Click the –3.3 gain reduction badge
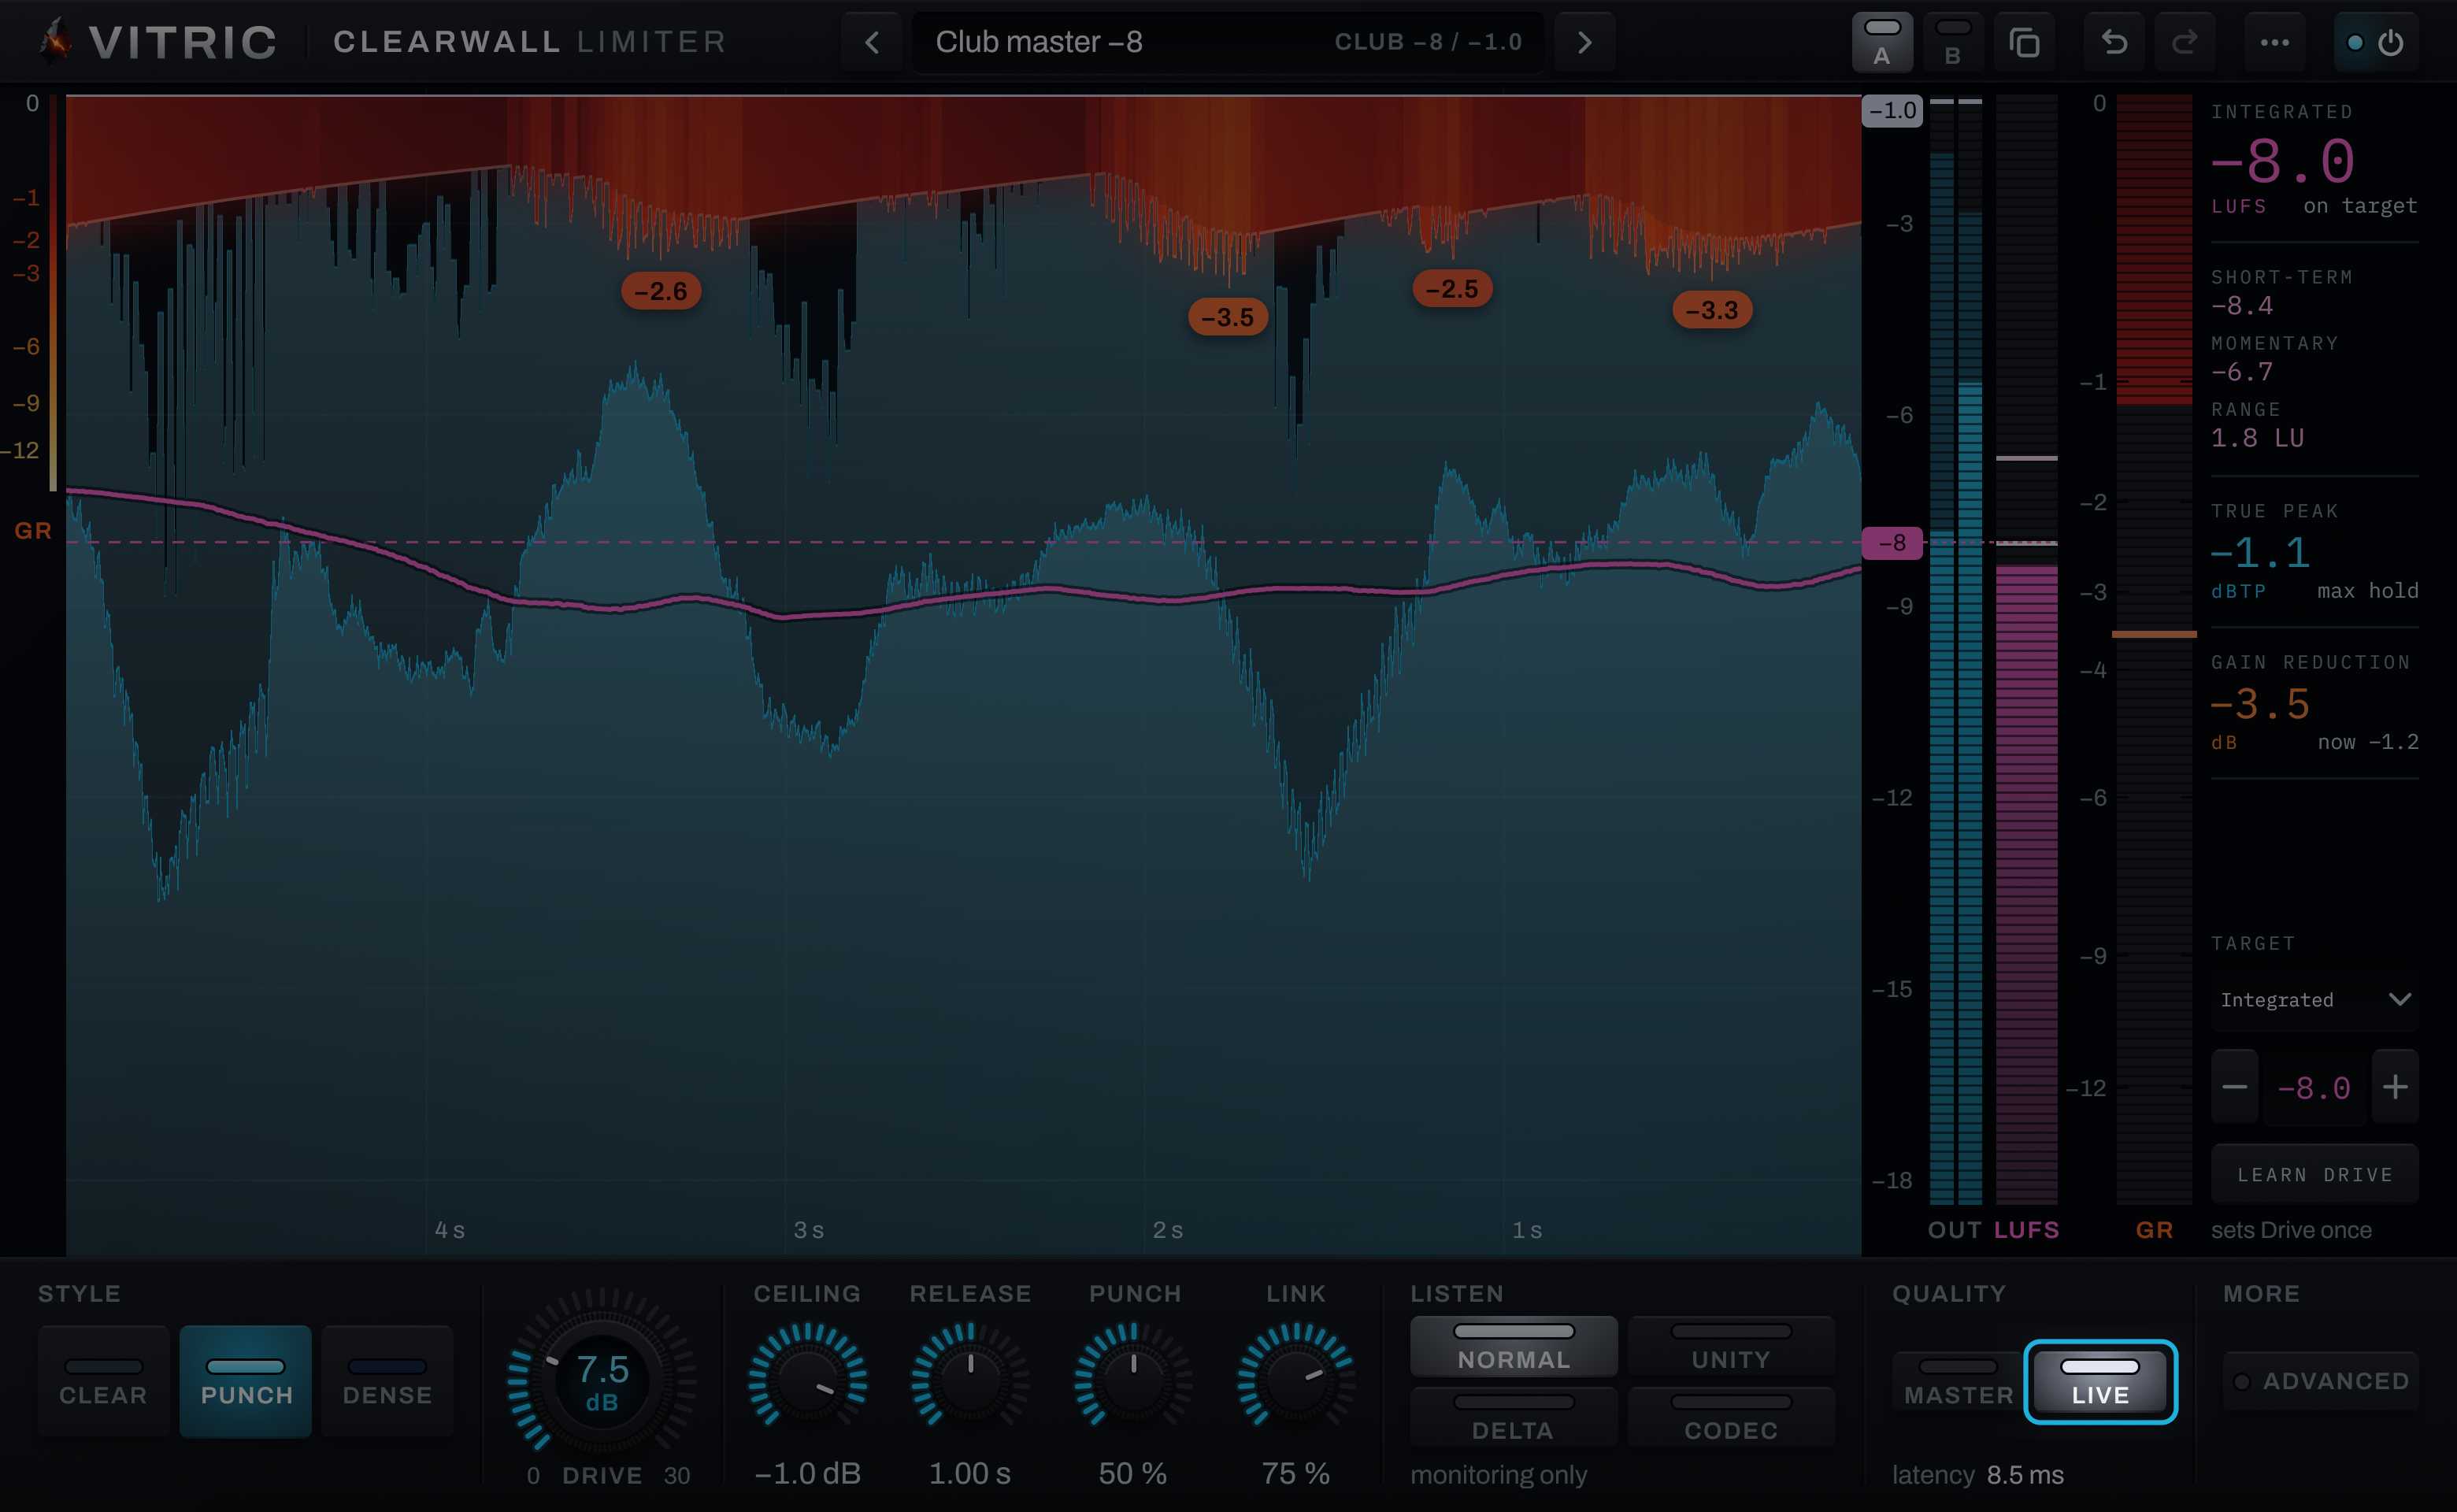2457x1512 pixels. pos(1711,310)
